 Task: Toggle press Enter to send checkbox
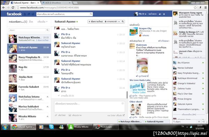coord(124,115)
